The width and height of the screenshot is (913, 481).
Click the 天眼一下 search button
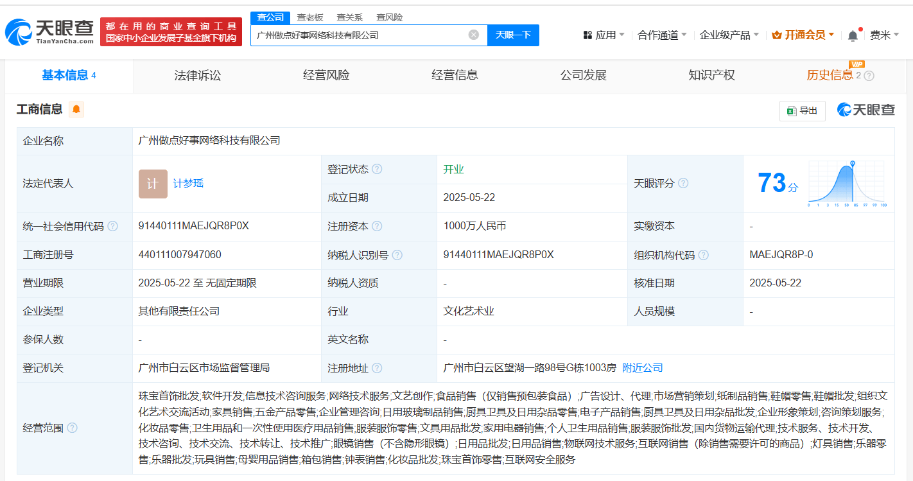[513, 35]
